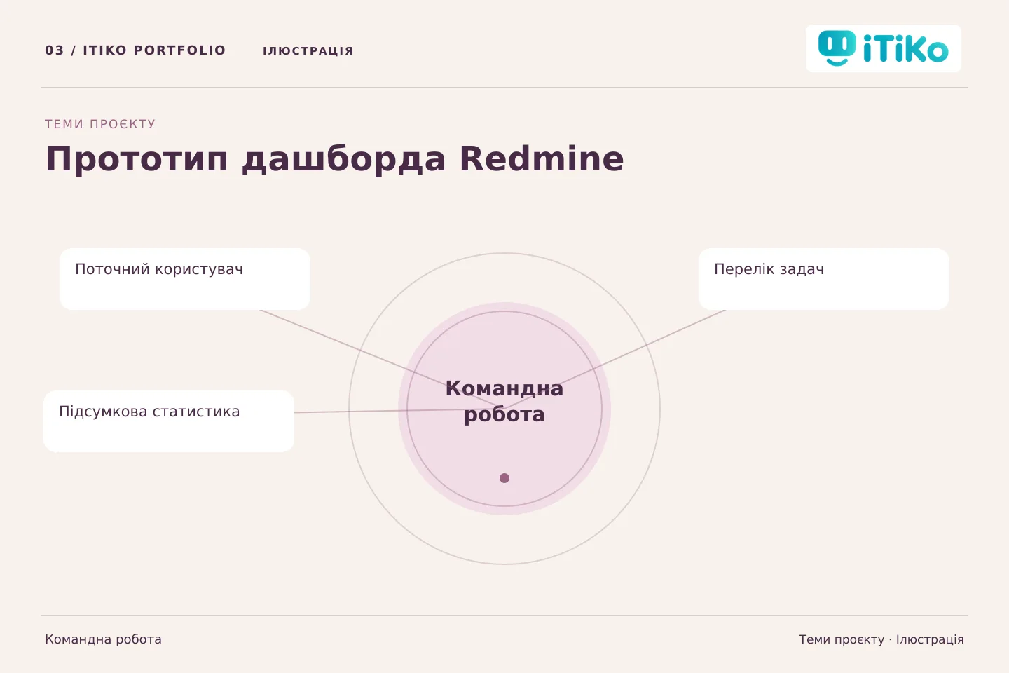Click footer text 'Командна робота'

tap(103, 639)
